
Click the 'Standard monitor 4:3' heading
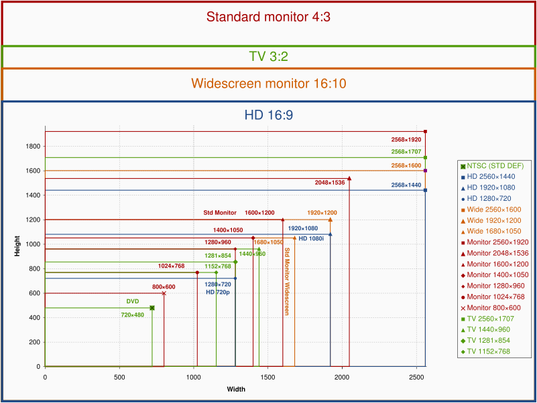(268, 17)
